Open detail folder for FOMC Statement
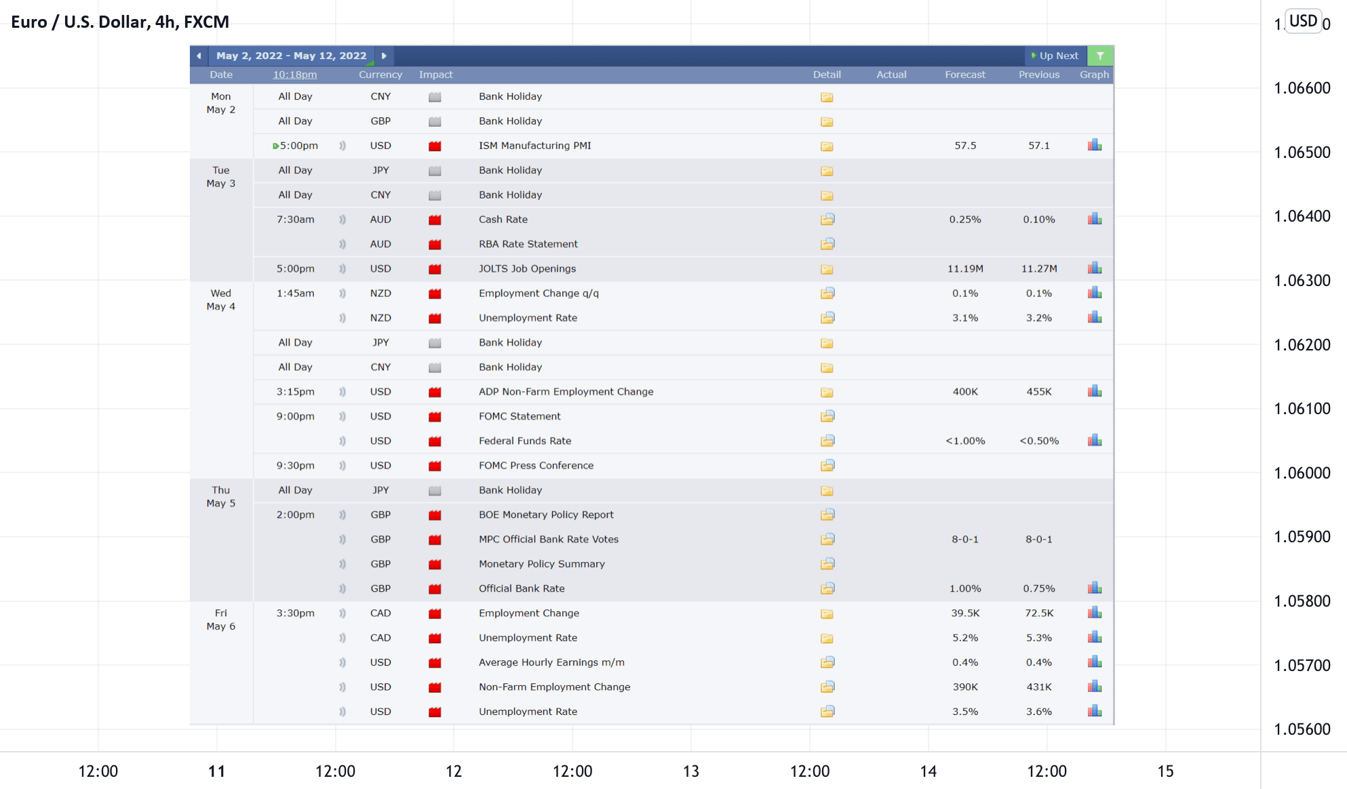Image resolution: width=1347 pixels, height=789 pixels. click(x=827, y=416)
